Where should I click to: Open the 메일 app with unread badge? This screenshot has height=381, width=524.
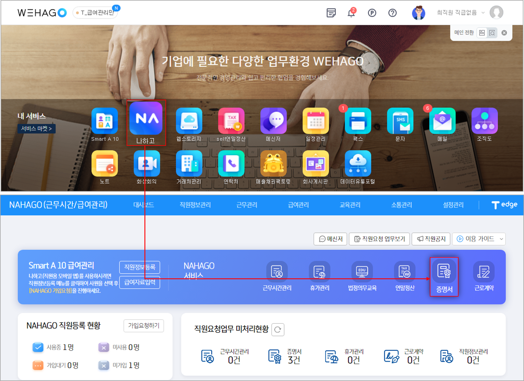tap(442, 121)
